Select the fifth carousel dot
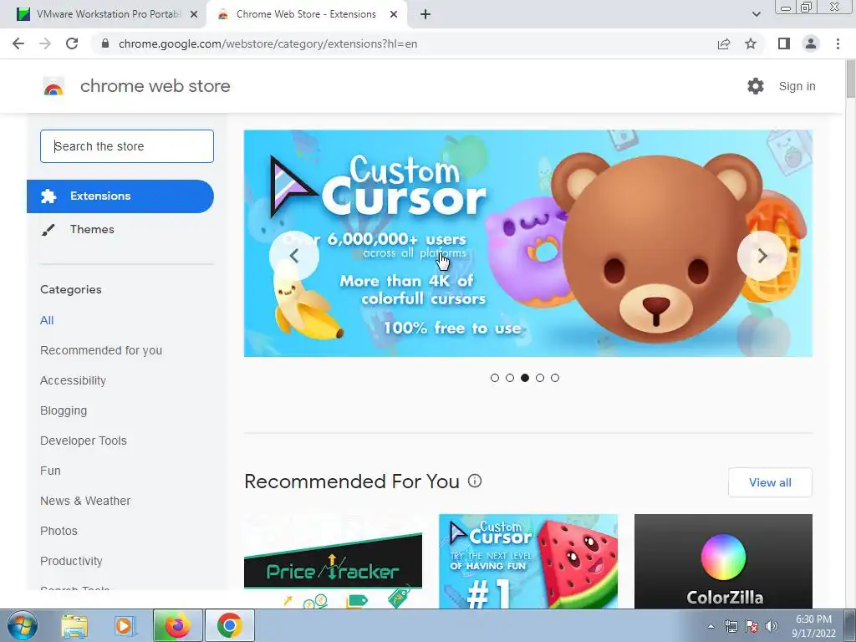856x642 pixels. click(x=555, y=378)
